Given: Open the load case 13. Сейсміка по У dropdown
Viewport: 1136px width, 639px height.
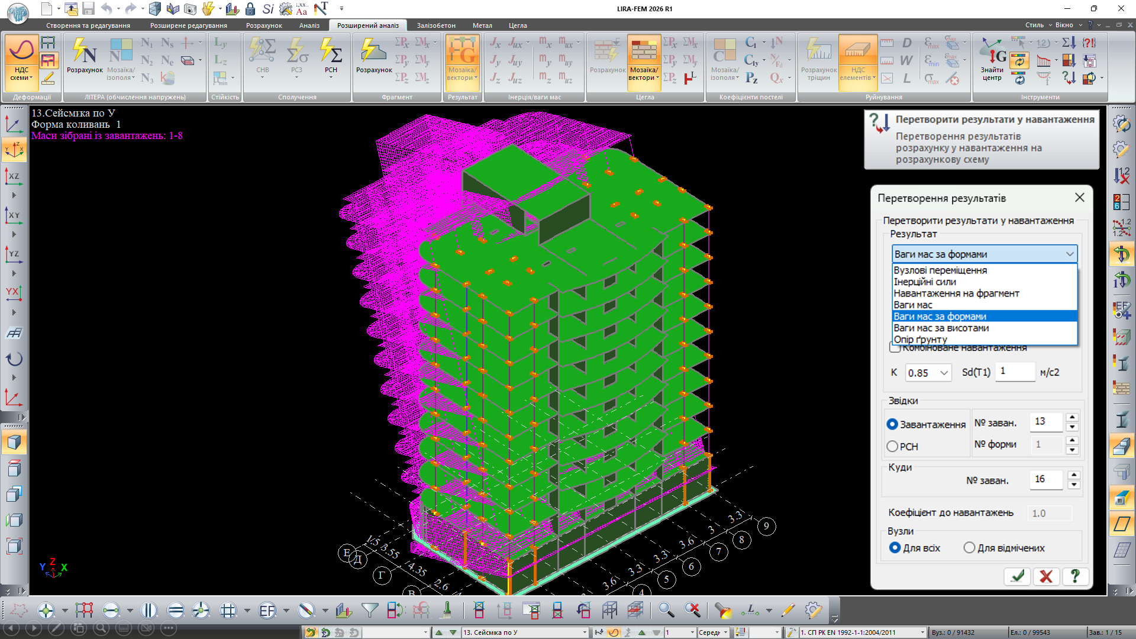Looking at the screenshot, I should click(585, 632).
